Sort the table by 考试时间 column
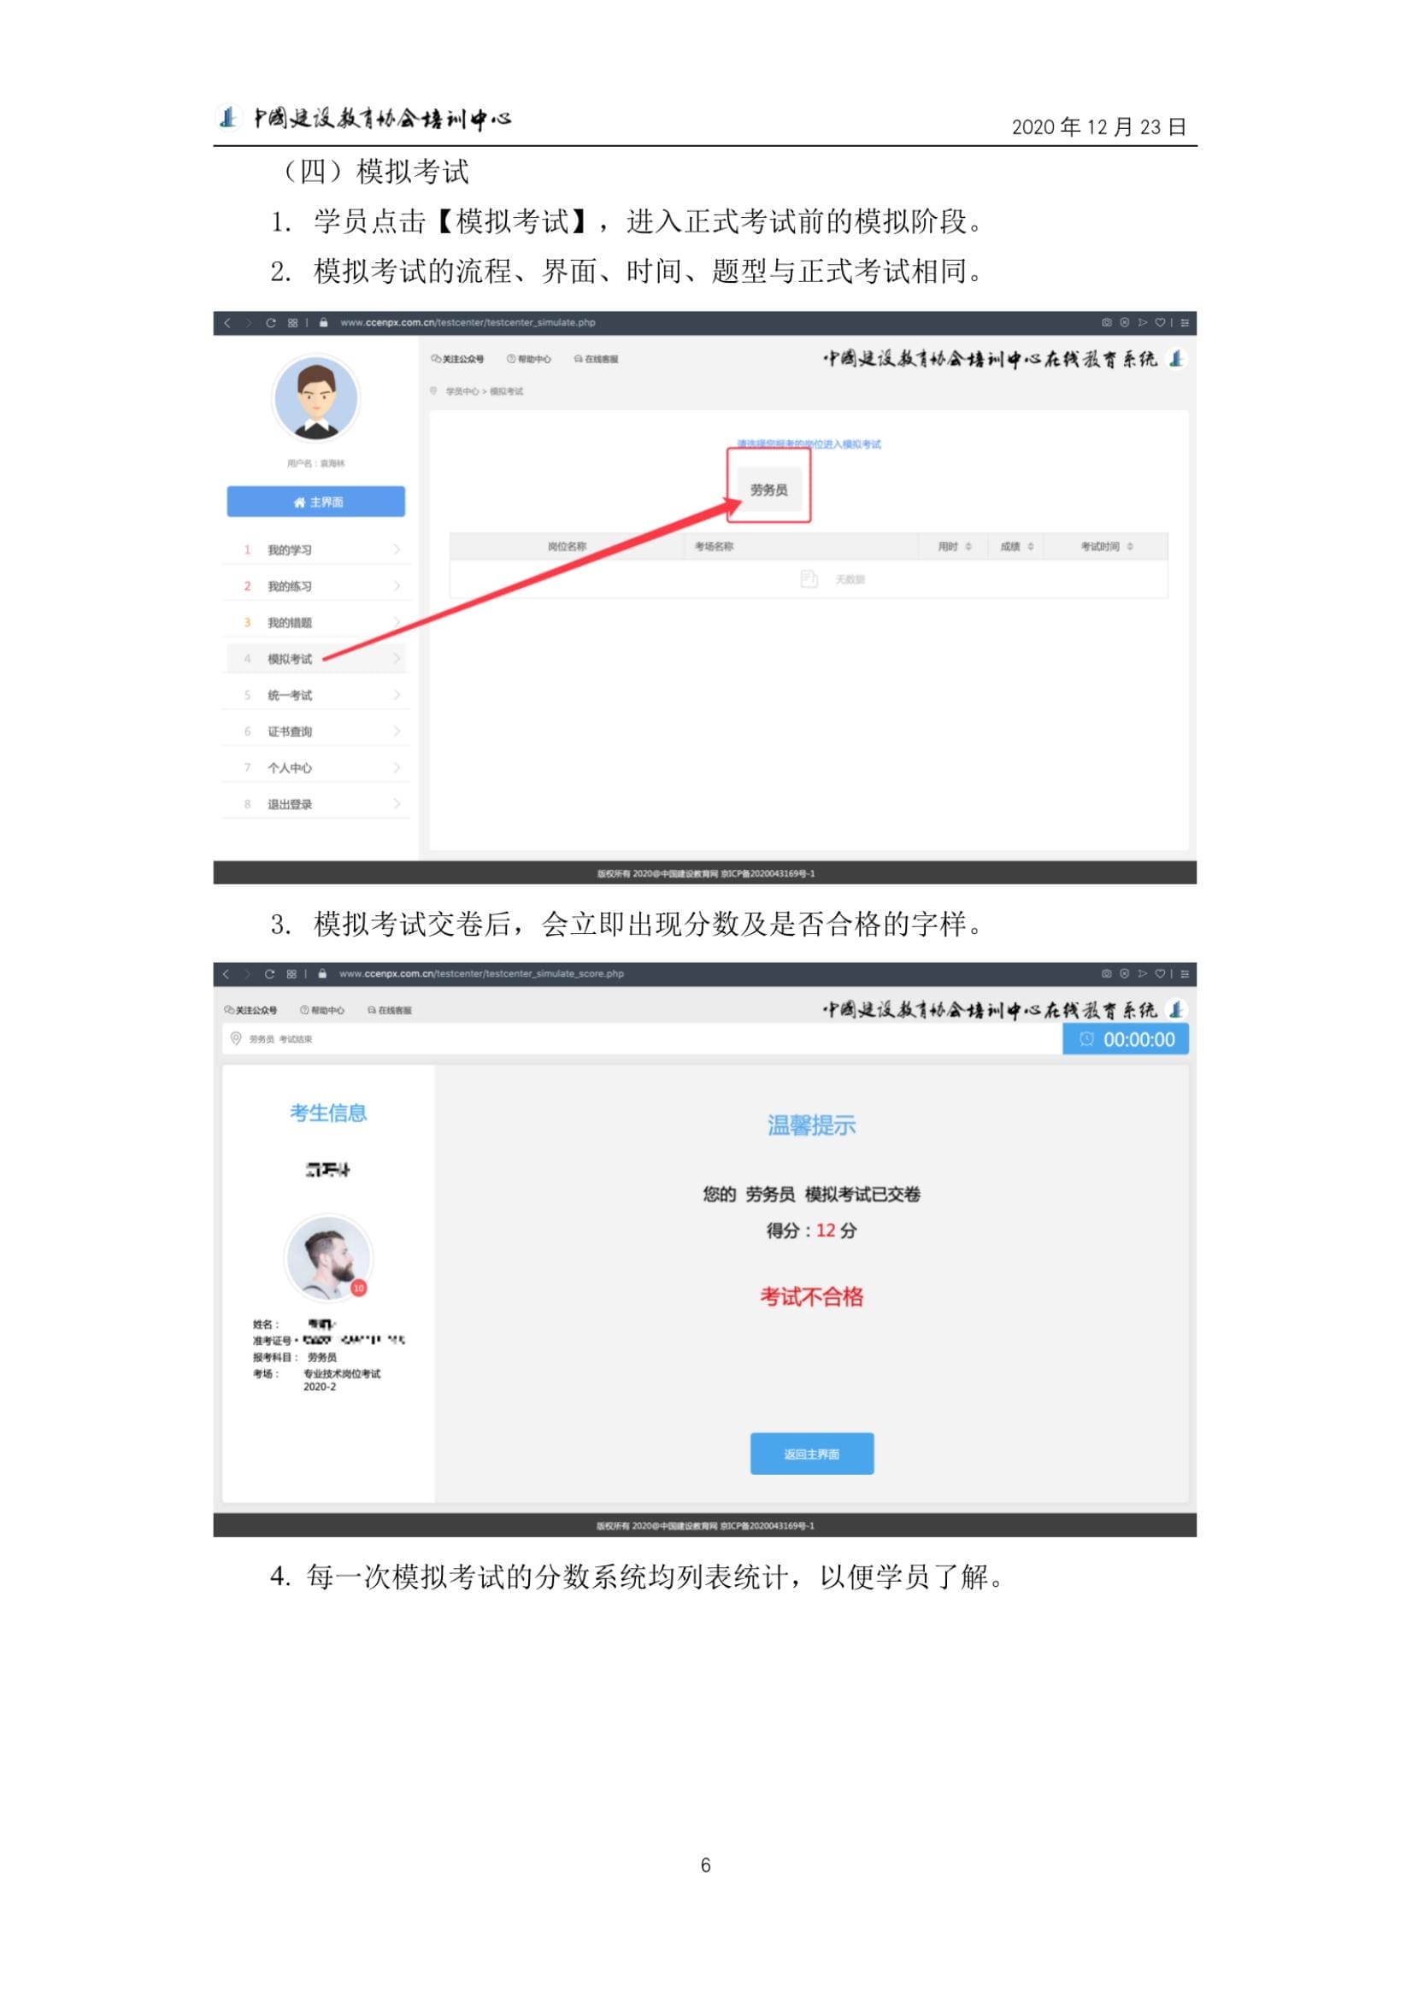 click(x=1107, y=546)
